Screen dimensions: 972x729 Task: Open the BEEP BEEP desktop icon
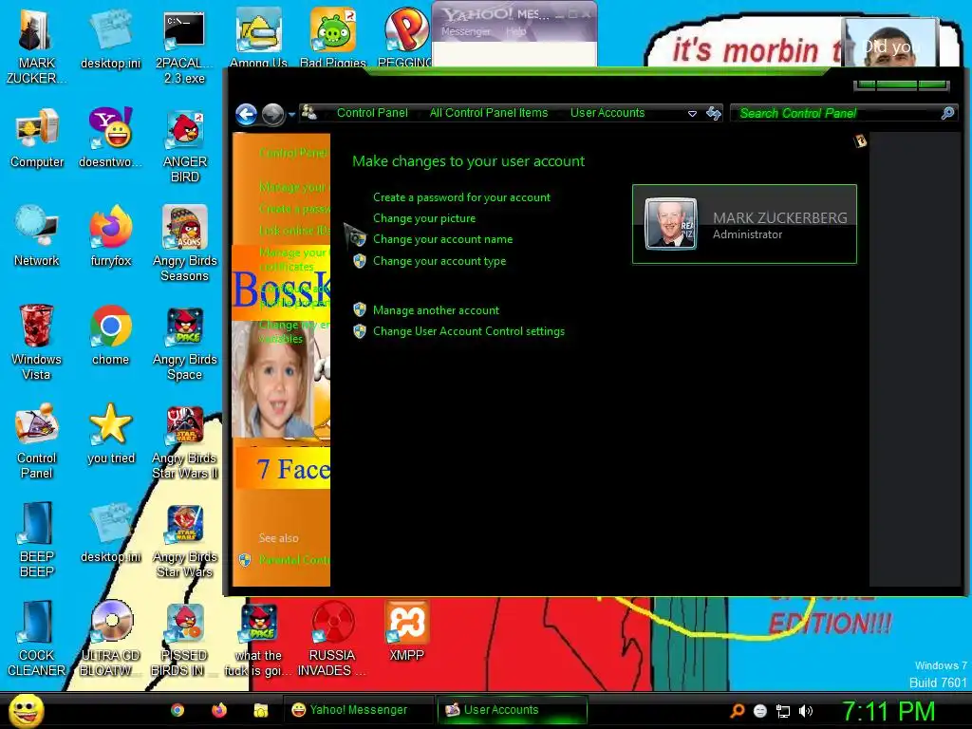point(37,539)
